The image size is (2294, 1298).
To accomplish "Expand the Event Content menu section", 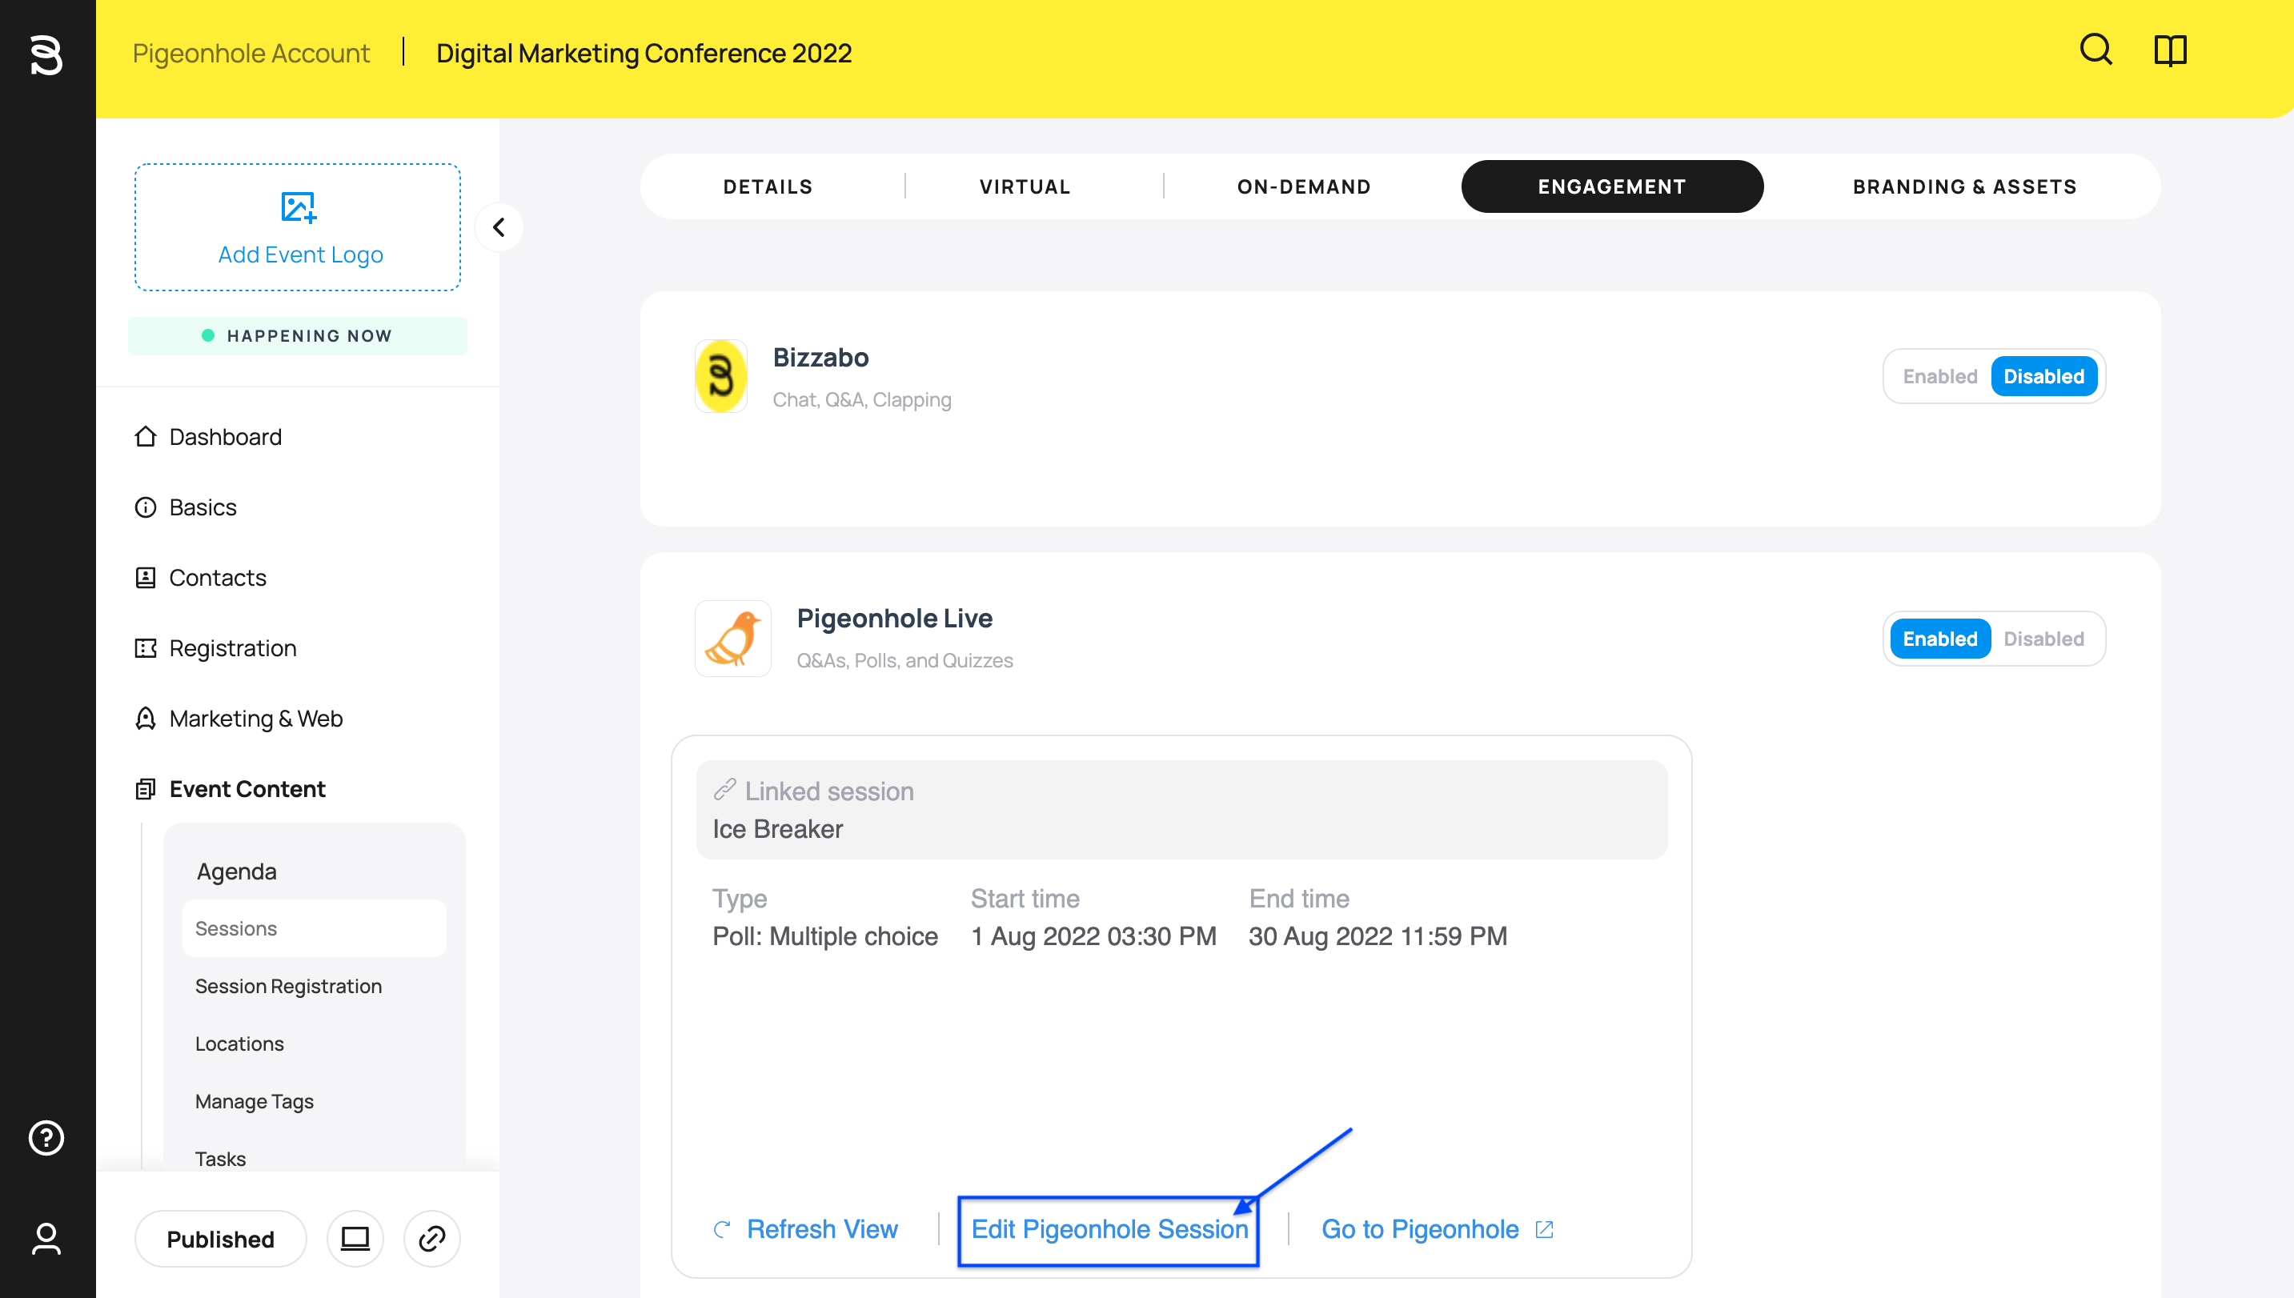I will [247, 789].
